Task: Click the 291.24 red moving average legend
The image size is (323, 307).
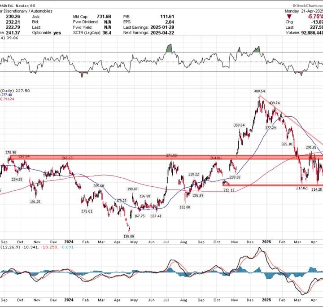Action: (x=9, y=99)
